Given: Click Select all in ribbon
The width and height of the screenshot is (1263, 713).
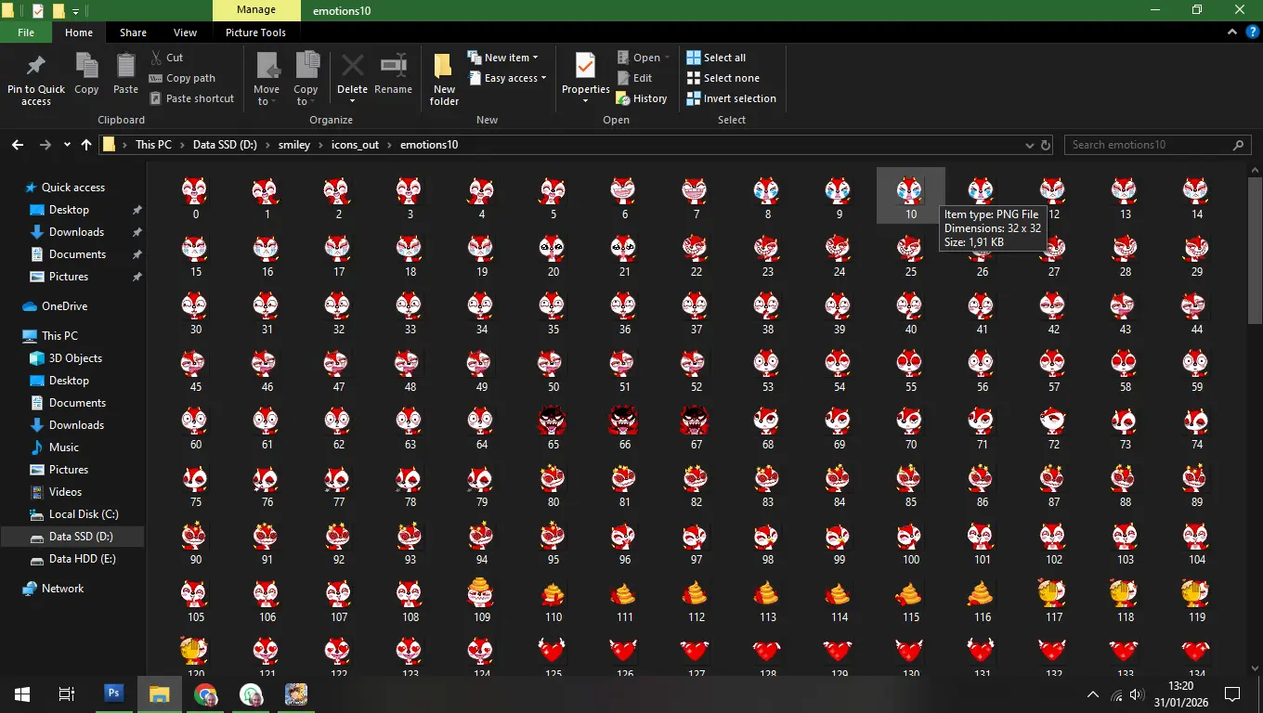Looking at the screenshot, I should pos(716,58).
